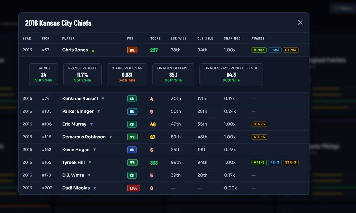The image size is (356, 213).
Task: Click the CLS %ILE column header
Action: 205,38
